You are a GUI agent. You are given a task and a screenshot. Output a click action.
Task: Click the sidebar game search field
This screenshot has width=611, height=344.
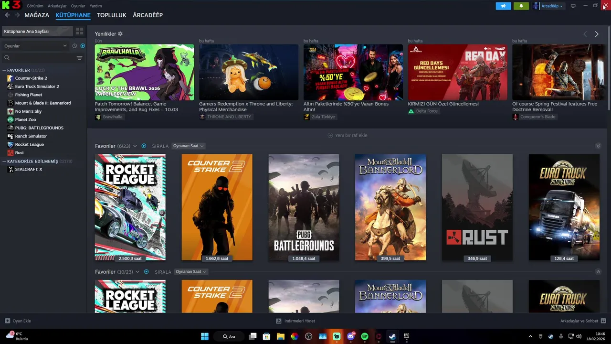pyautogui.click(x=42, y=58)
